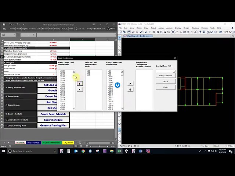This screenshot has height=176, width=235.
Task: Click Word icon on Windows taskbar
Action: pyautogui.click(x=141, y=151)
